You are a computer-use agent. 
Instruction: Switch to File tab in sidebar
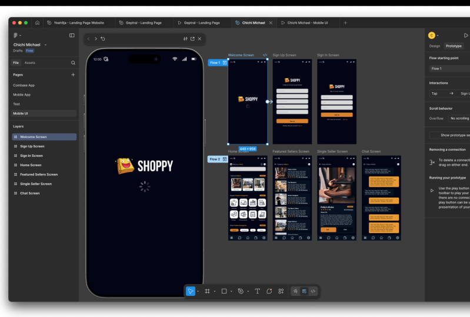[x=16, y=63]
